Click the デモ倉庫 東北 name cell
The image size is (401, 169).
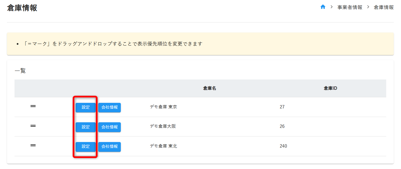tap(163, 146)
